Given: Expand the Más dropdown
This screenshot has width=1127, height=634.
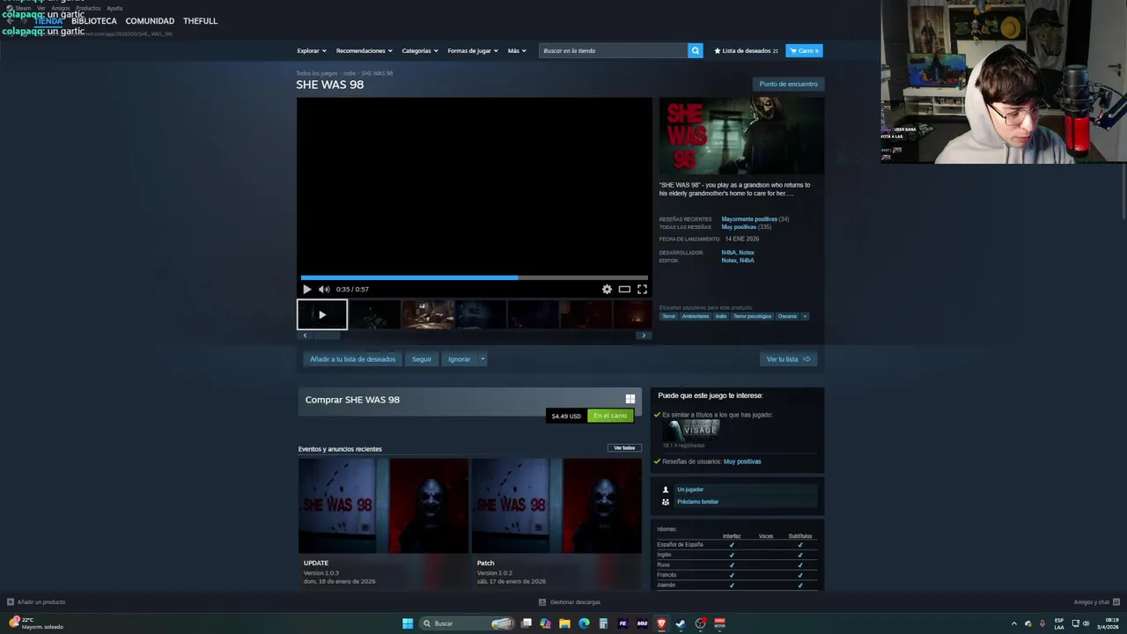Looking at the screenshot, I should [517, 50].
